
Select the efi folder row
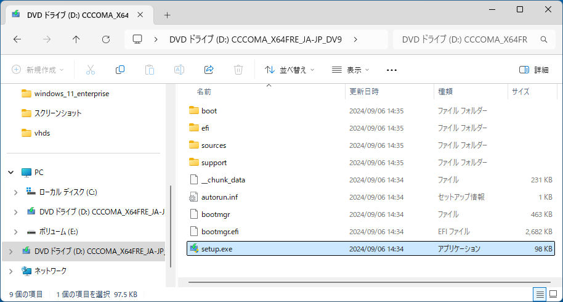(371, 128)
